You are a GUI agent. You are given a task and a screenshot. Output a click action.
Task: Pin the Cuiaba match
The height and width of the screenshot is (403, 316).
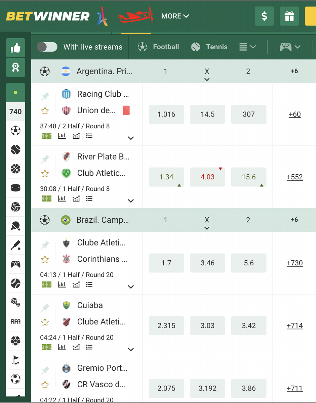coord(45,308)
